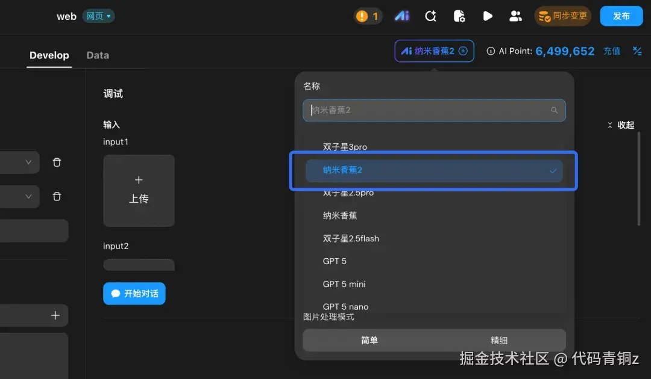651x379 pixels.
Task: Open the collaborators people icon
Action: [515, 16]
